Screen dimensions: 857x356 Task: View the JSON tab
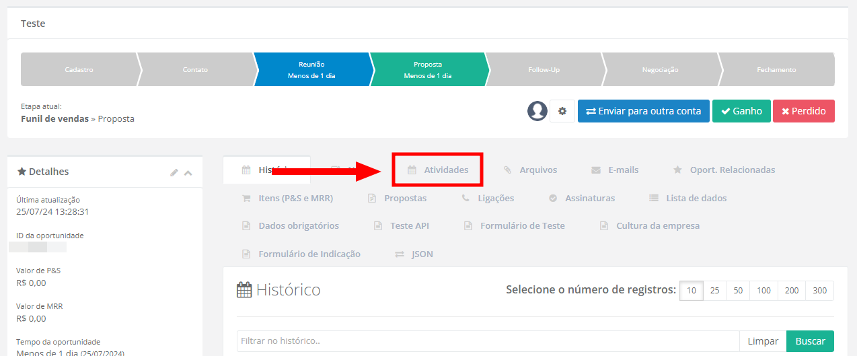pos(414,254)
